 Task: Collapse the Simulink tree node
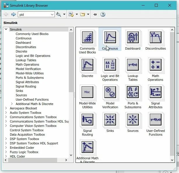point(6,29)
